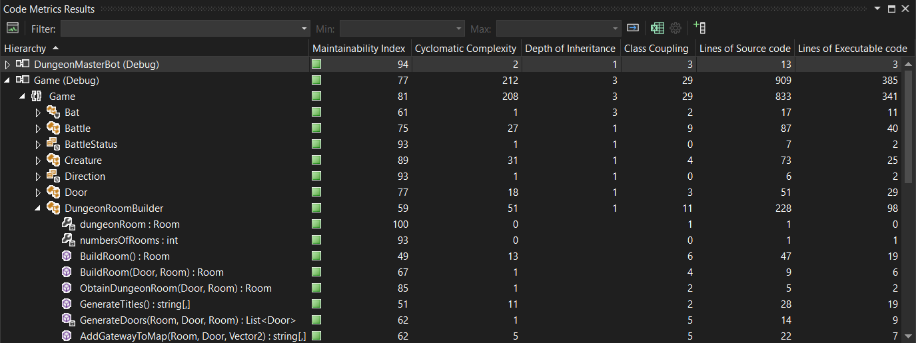Click the GenerateTitles() method icon
Image resolution: width=916 pixels, height=343 pixels.
pos(67,304)
